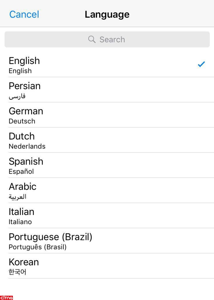Tap the Cancel button

point(24,14)
